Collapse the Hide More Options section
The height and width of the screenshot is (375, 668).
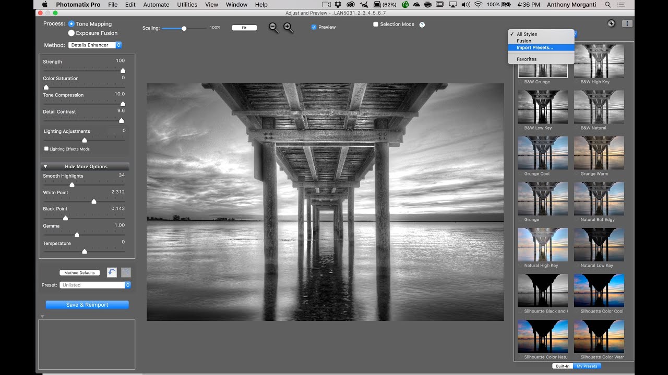pyautogui.click(x=86, y=167)
